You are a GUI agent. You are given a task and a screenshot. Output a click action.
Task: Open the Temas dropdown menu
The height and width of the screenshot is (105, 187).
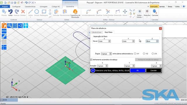click(x=170, y=6)
